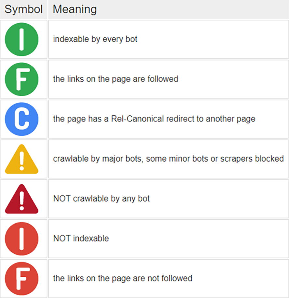This screenshot has width=289, height=298.
Task: Select the dark red warning triangle icon
Action: coord(22,200)
